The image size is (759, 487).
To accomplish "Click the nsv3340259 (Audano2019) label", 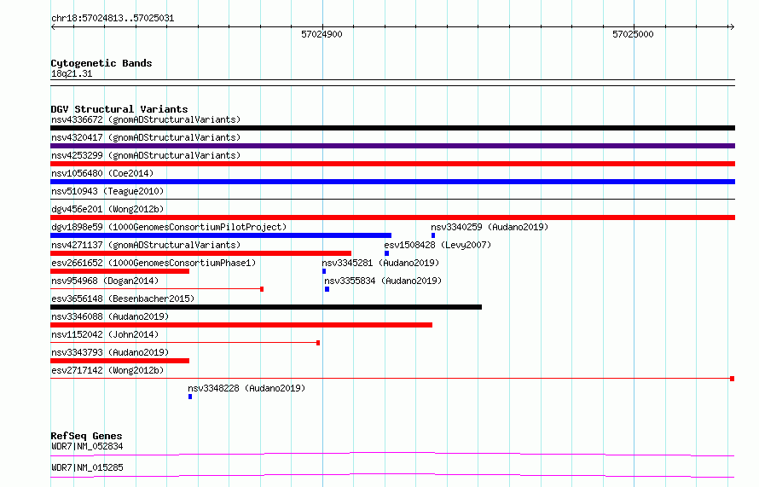I will (x=490, y=227).
